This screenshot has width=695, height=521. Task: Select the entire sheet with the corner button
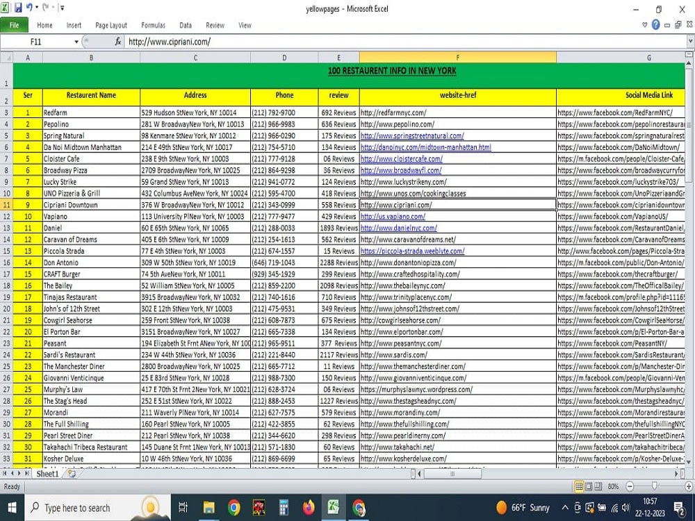(6, 58)
